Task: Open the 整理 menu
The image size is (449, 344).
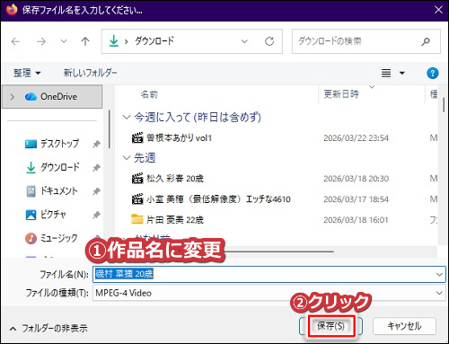Action: [x=27, y=73]
